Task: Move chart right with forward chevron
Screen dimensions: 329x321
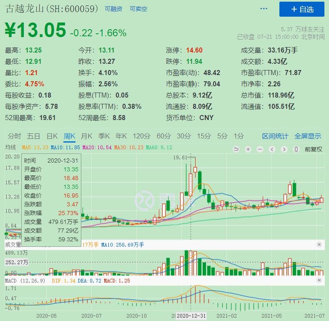Action: coord(284,149)
